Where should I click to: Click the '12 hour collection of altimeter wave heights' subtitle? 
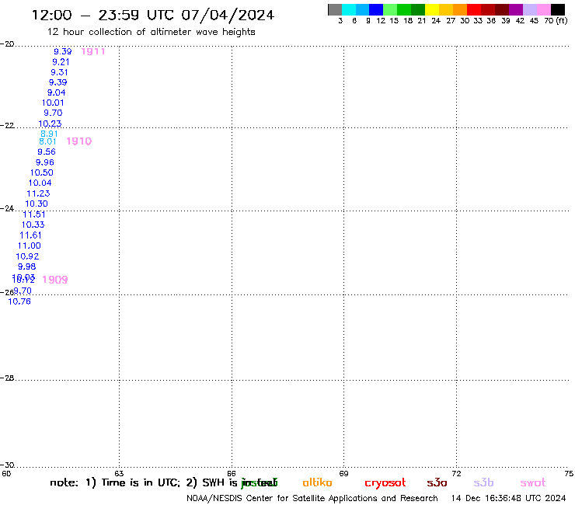pyautogui.click(x=151, y=32)
